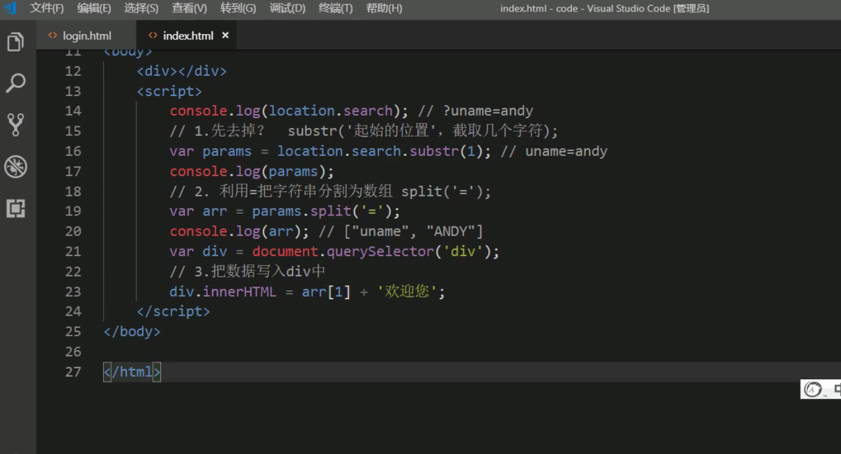Switch to the login.html tab

click(x=87, y=35)
